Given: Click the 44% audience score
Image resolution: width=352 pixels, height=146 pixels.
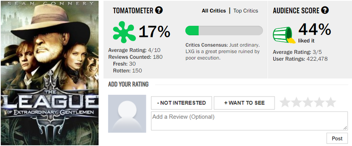Looking at the screenshot, I should click(314, 29).
